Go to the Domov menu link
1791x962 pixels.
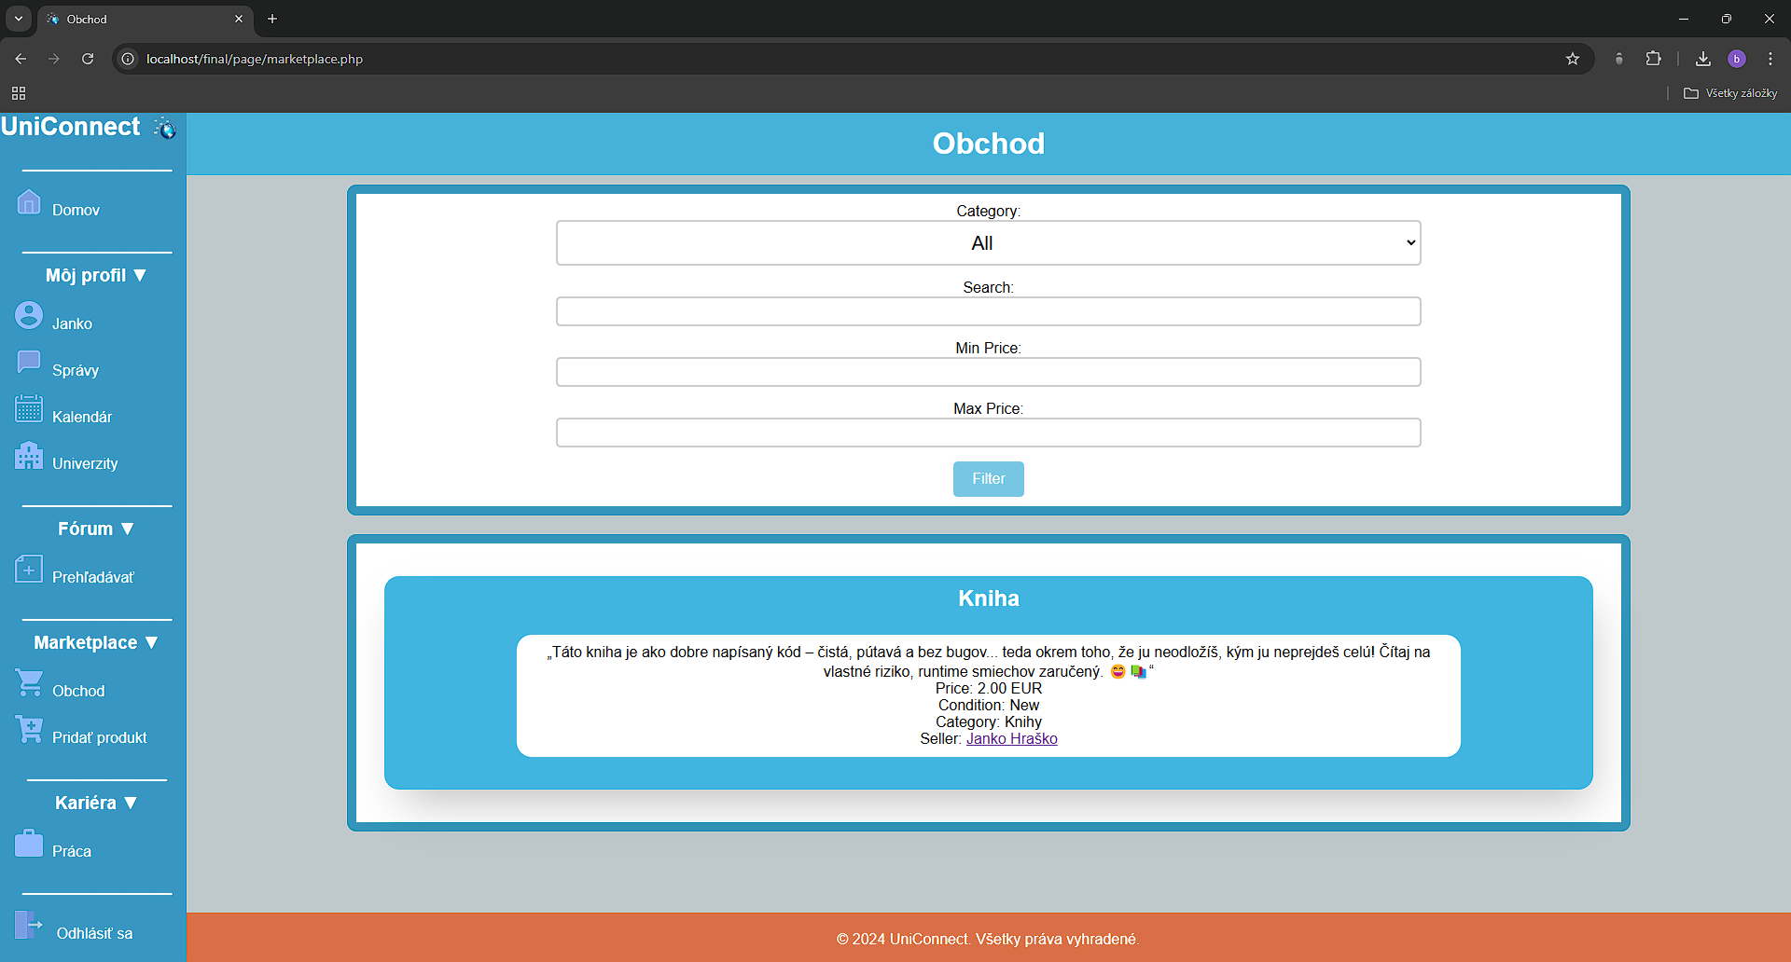coord(76,211)
